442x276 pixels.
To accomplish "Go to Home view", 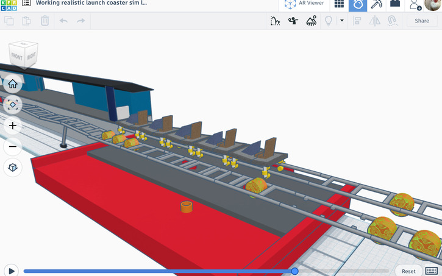I will (x=13, y=84).
